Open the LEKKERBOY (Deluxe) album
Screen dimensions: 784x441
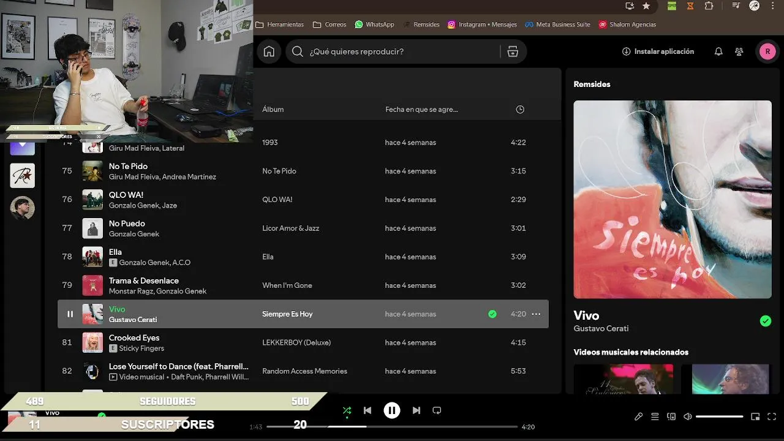296,342
